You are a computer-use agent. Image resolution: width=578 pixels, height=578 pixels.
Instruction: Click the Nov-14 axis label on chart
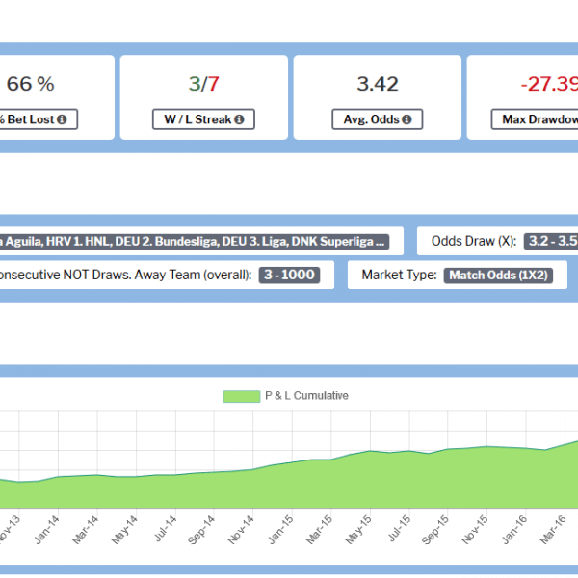(241, 530)
